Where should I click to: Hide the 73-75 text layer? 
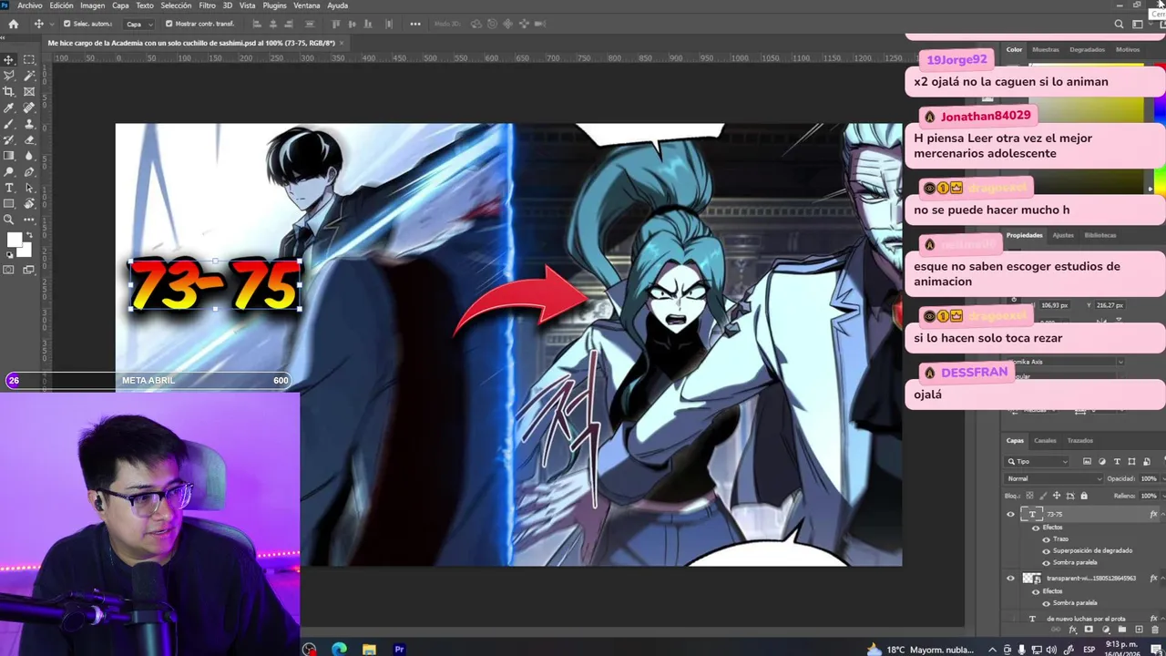click(1010, 514)
